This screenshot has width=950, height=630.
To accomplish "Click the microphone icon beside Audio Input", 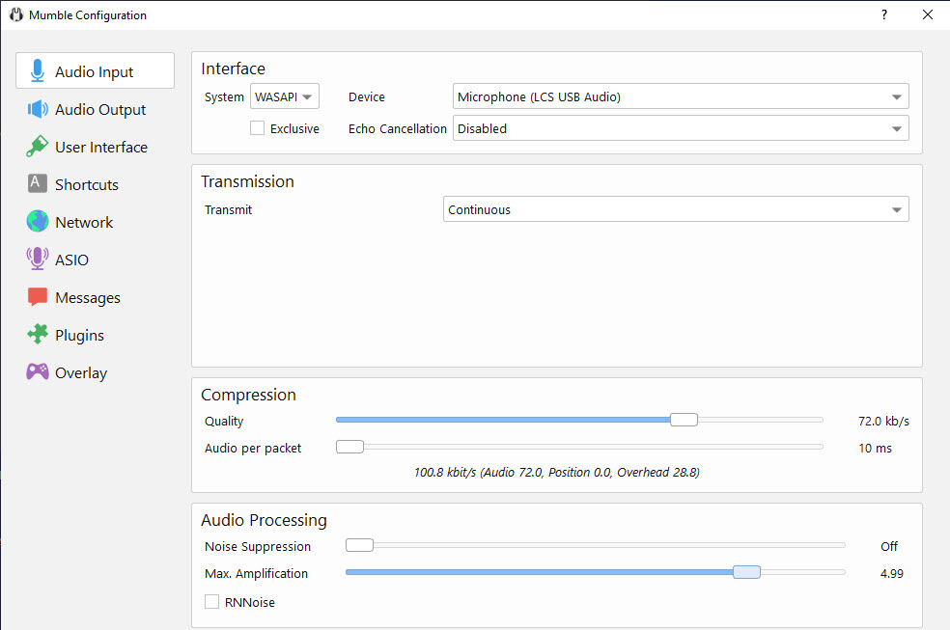I will [x=38, y=70].
